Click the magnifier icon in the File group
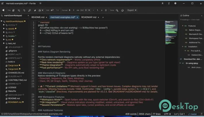Viewport: 204px width, 117px height. click(x=30, y=10)
